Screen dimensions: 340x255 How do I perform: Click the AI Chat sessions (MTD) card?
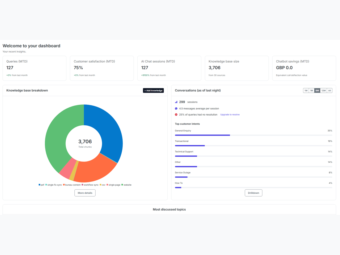[x=169, y=68]
